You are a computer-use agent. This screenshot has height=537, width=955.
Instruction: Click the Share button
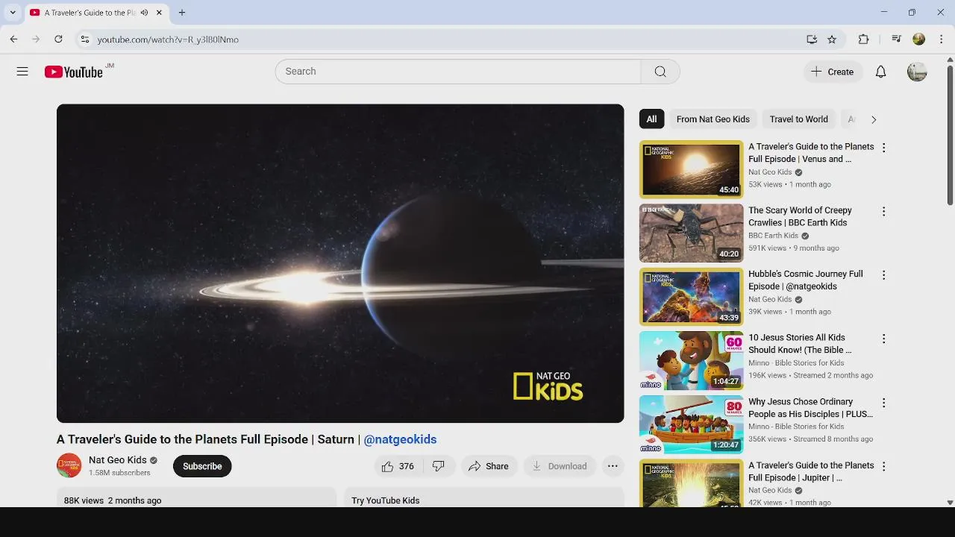[x=489, y=466]
